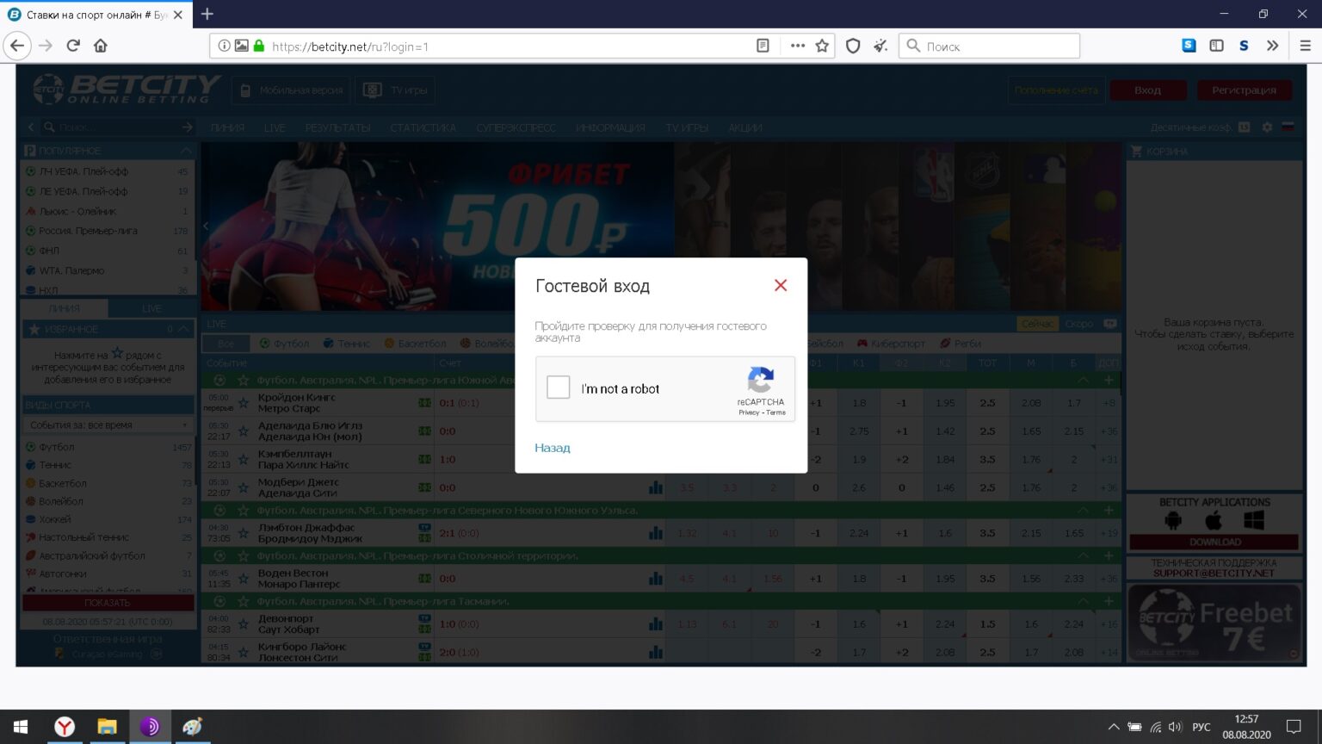Open Yandex browser taskbar icon
This screenshot has width=1322, height=744.
pos(65,727)
